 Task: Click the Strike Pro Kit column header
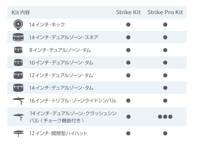tap(165, 12)
